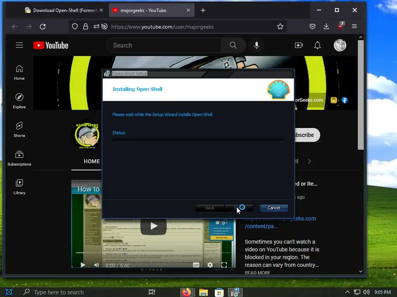Open Library in the YouTube sidebar
This screenshot has width=397, height=297.
pos(19,187)
